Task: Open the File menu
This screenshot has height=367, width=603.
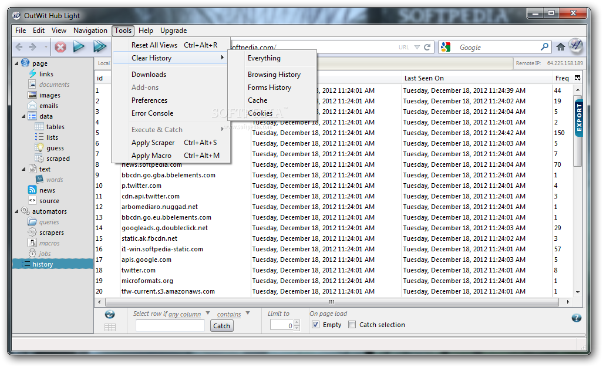Action: pos(21,31)
